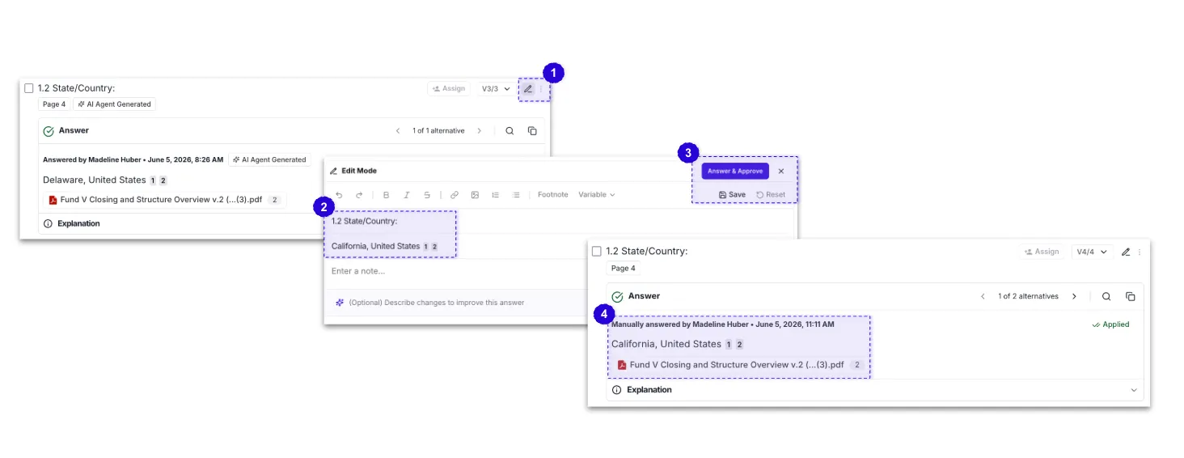Expand the Explanation section in V4/4 card
1184x458 pixels.
pos(1132,390)
